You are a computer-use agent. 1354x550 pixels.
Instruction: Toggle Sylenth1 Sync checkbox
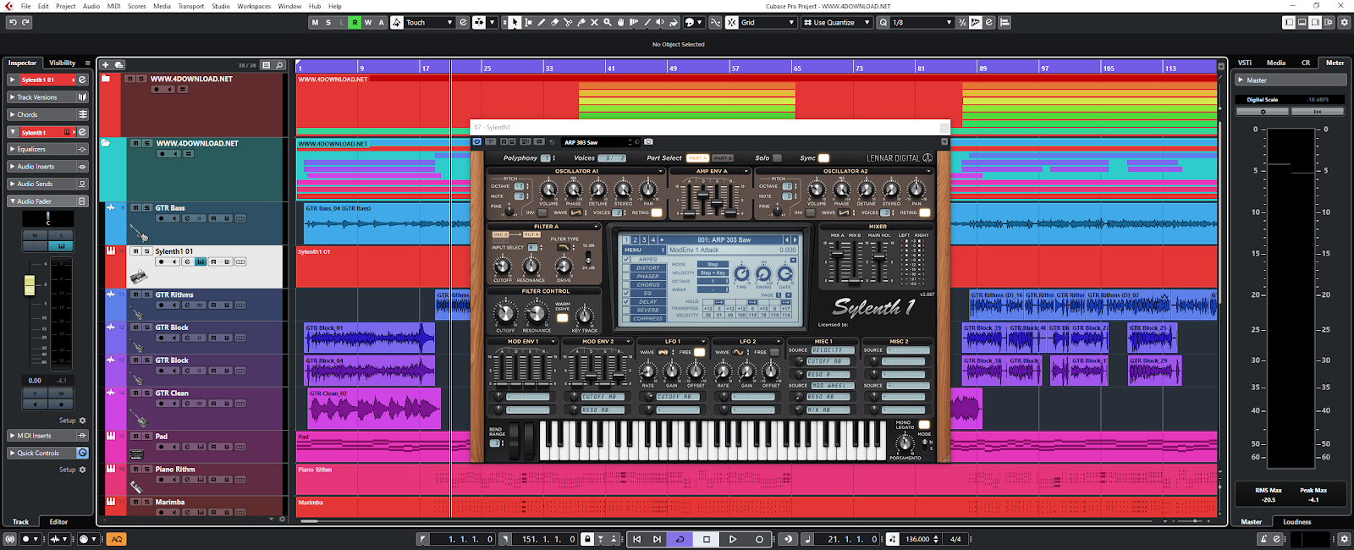click(x=823, y=157)
